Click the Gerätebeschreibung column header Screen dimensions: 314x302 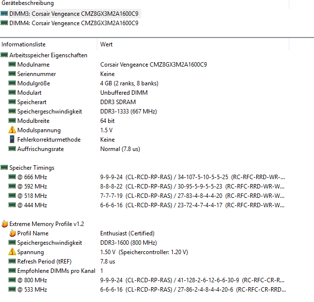28,3
